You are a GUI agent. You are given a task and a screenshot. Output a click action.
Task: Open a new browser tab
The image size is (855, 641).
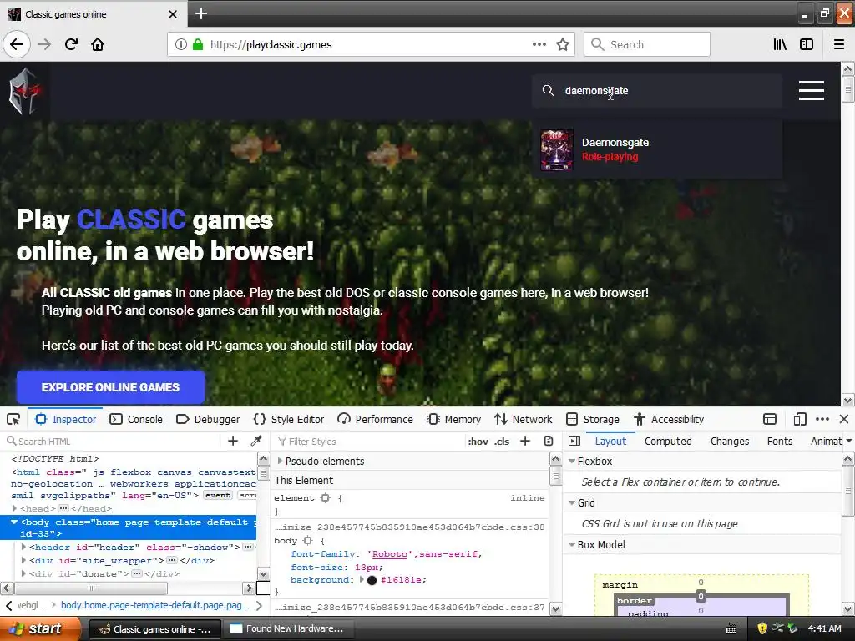[x=200, y=13]
